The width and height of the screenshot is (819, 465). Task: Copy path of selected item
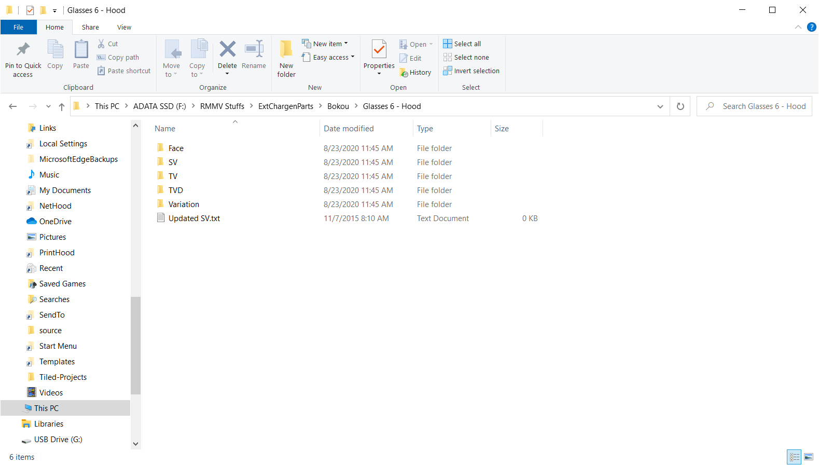tap(118, 58)
